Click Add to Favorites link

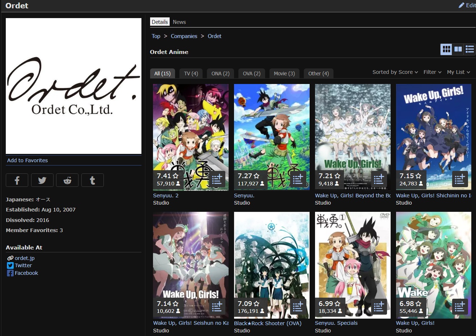tap(27, 160)
